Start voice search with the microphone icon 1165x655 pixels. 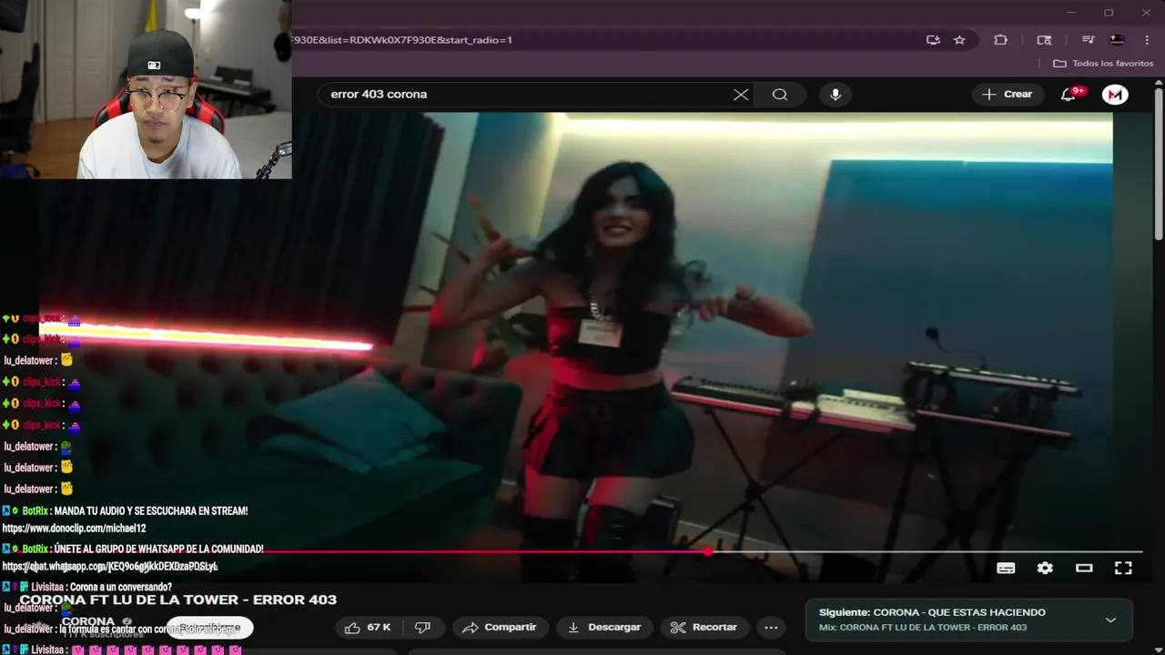[836, 95]
